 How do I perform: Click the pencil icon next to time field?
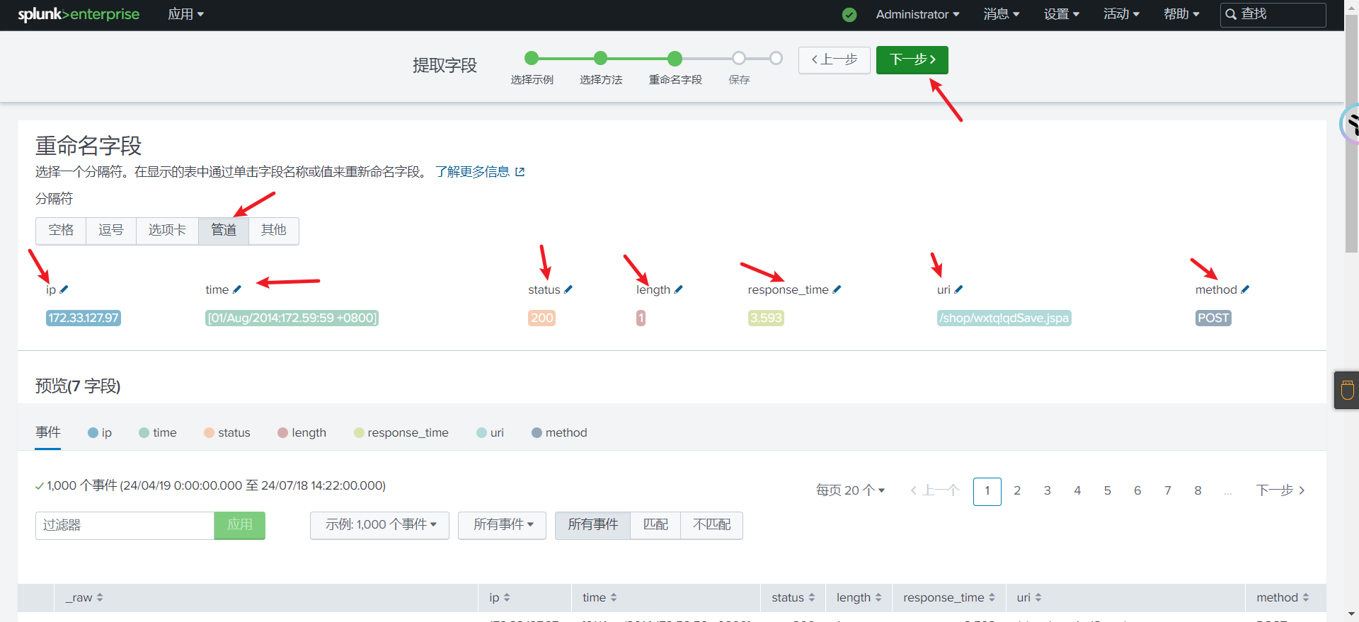[237, 289]
